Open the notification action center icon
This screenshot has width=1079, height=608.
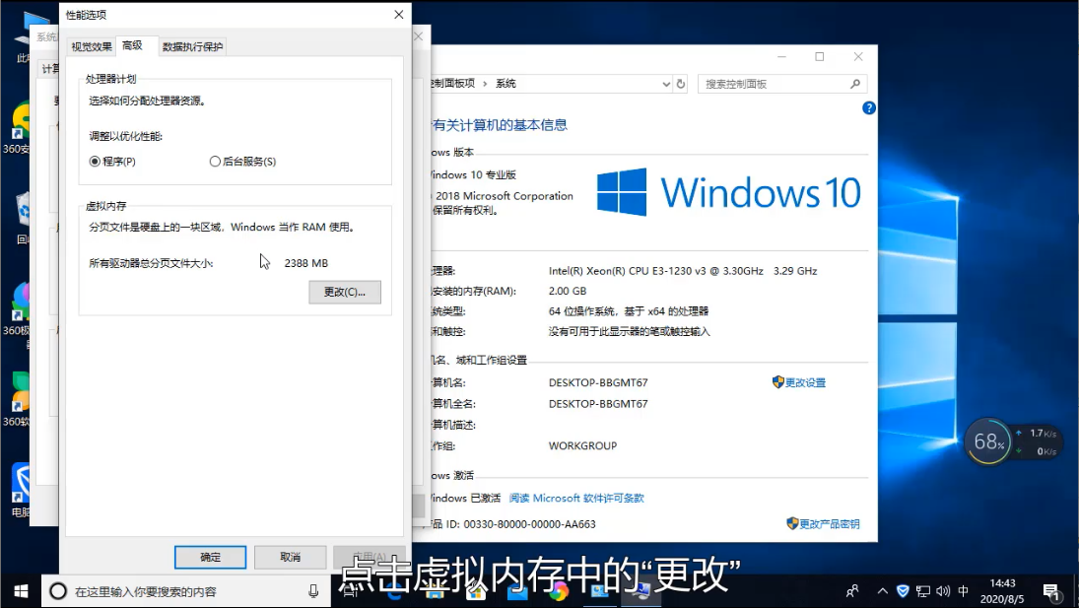click(1050, 591)
